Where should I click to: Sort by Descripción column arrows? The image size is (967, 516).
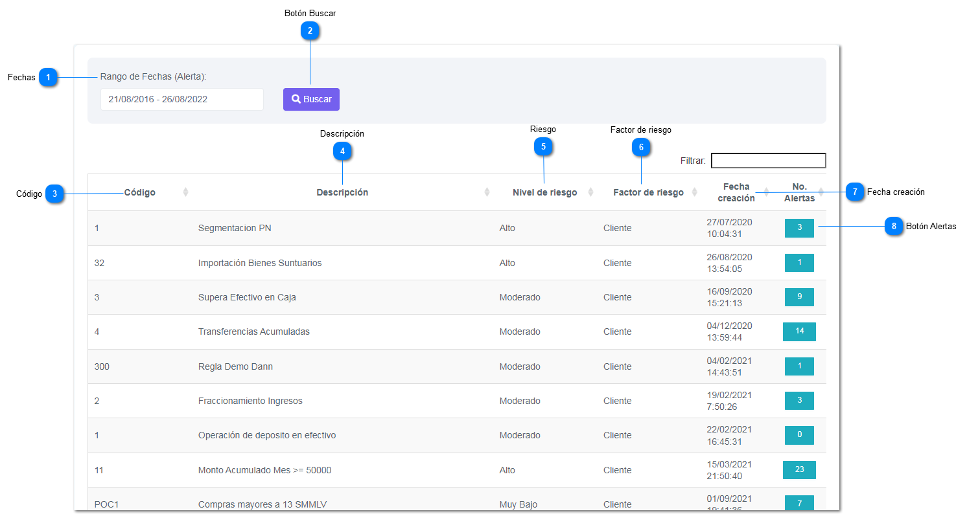click(487, 192)
